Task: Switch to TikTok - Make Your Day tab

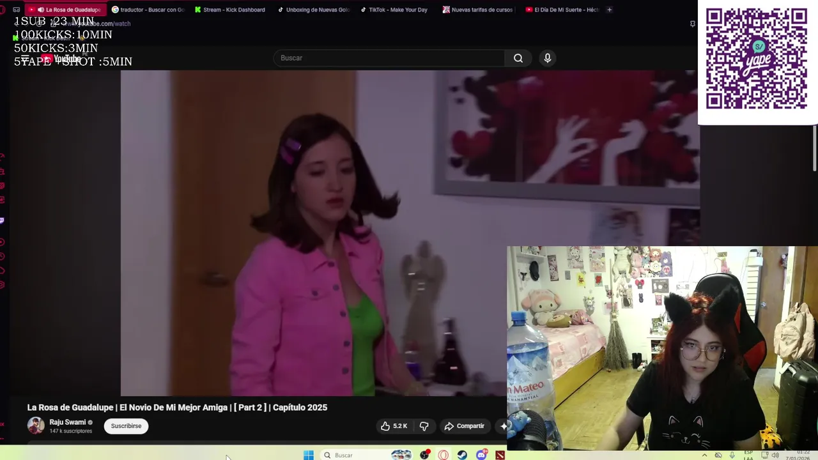Action: 395,10
